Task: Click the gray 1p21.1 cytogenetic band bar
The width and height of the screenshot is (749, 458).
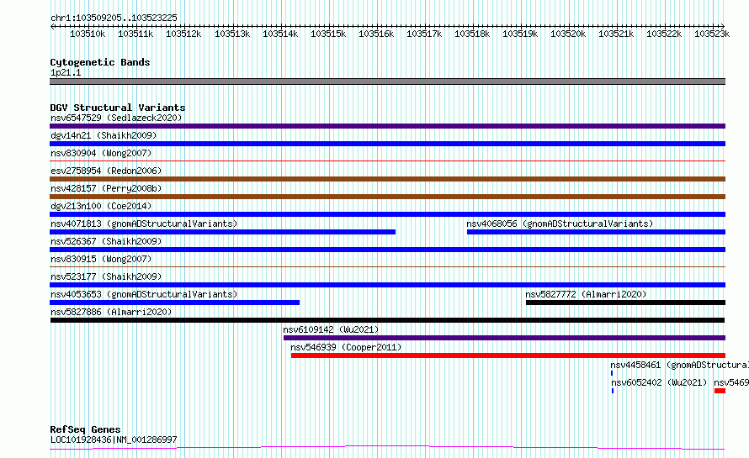Action: coord(387,82)
